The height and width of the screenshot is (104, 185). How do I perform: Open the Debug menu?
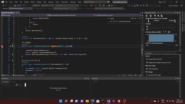click(x=39, y=2)
